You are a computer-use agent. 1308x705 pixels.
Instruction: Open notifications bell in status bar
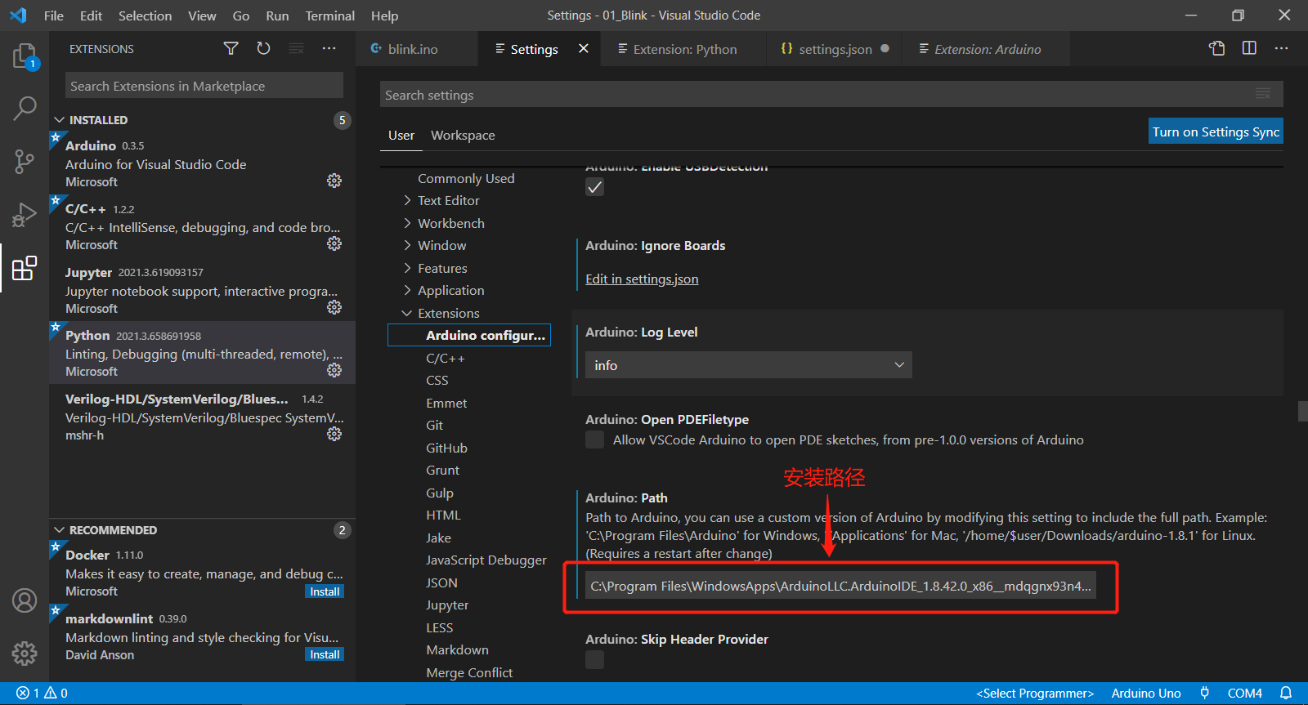pyautogui.click(x=1286, y=694)
